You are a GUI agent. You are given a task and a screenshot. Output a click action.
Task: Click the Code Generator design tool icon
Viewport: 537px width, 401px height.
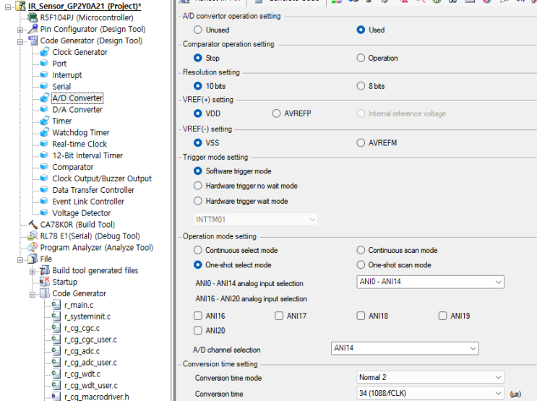[x=33, y=40]
